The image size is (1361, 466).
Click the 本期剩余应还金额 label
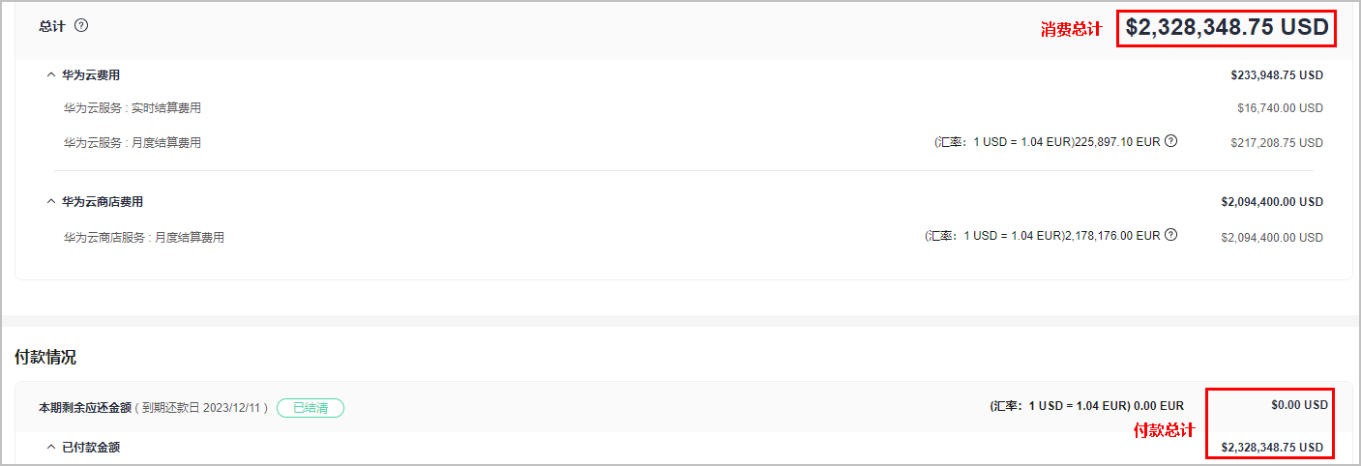[x=84, y=408]
